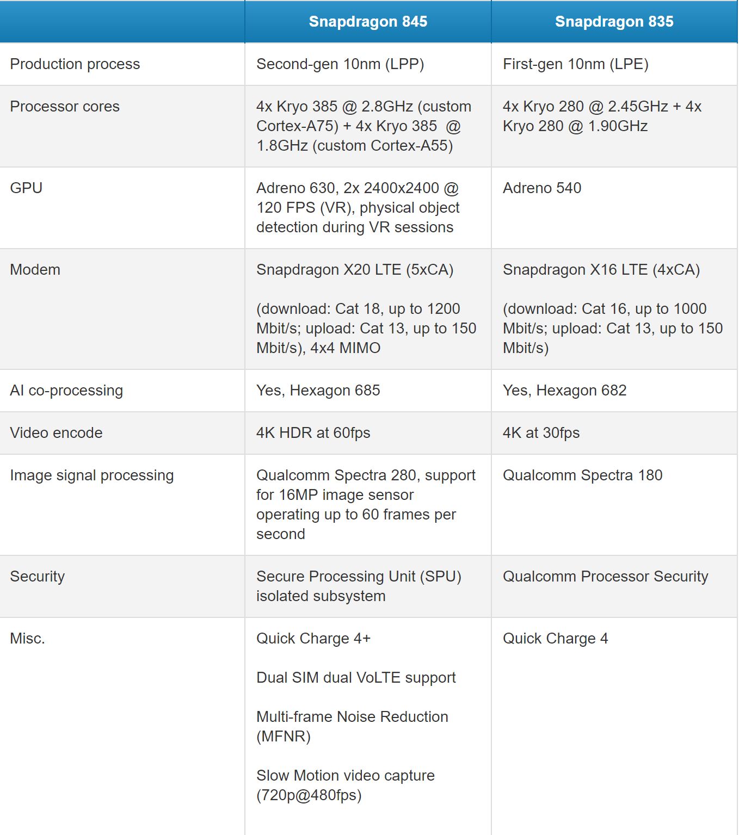Click the Qualcomm Processor Security cell

pyautogui.click(x=606, y=577)
